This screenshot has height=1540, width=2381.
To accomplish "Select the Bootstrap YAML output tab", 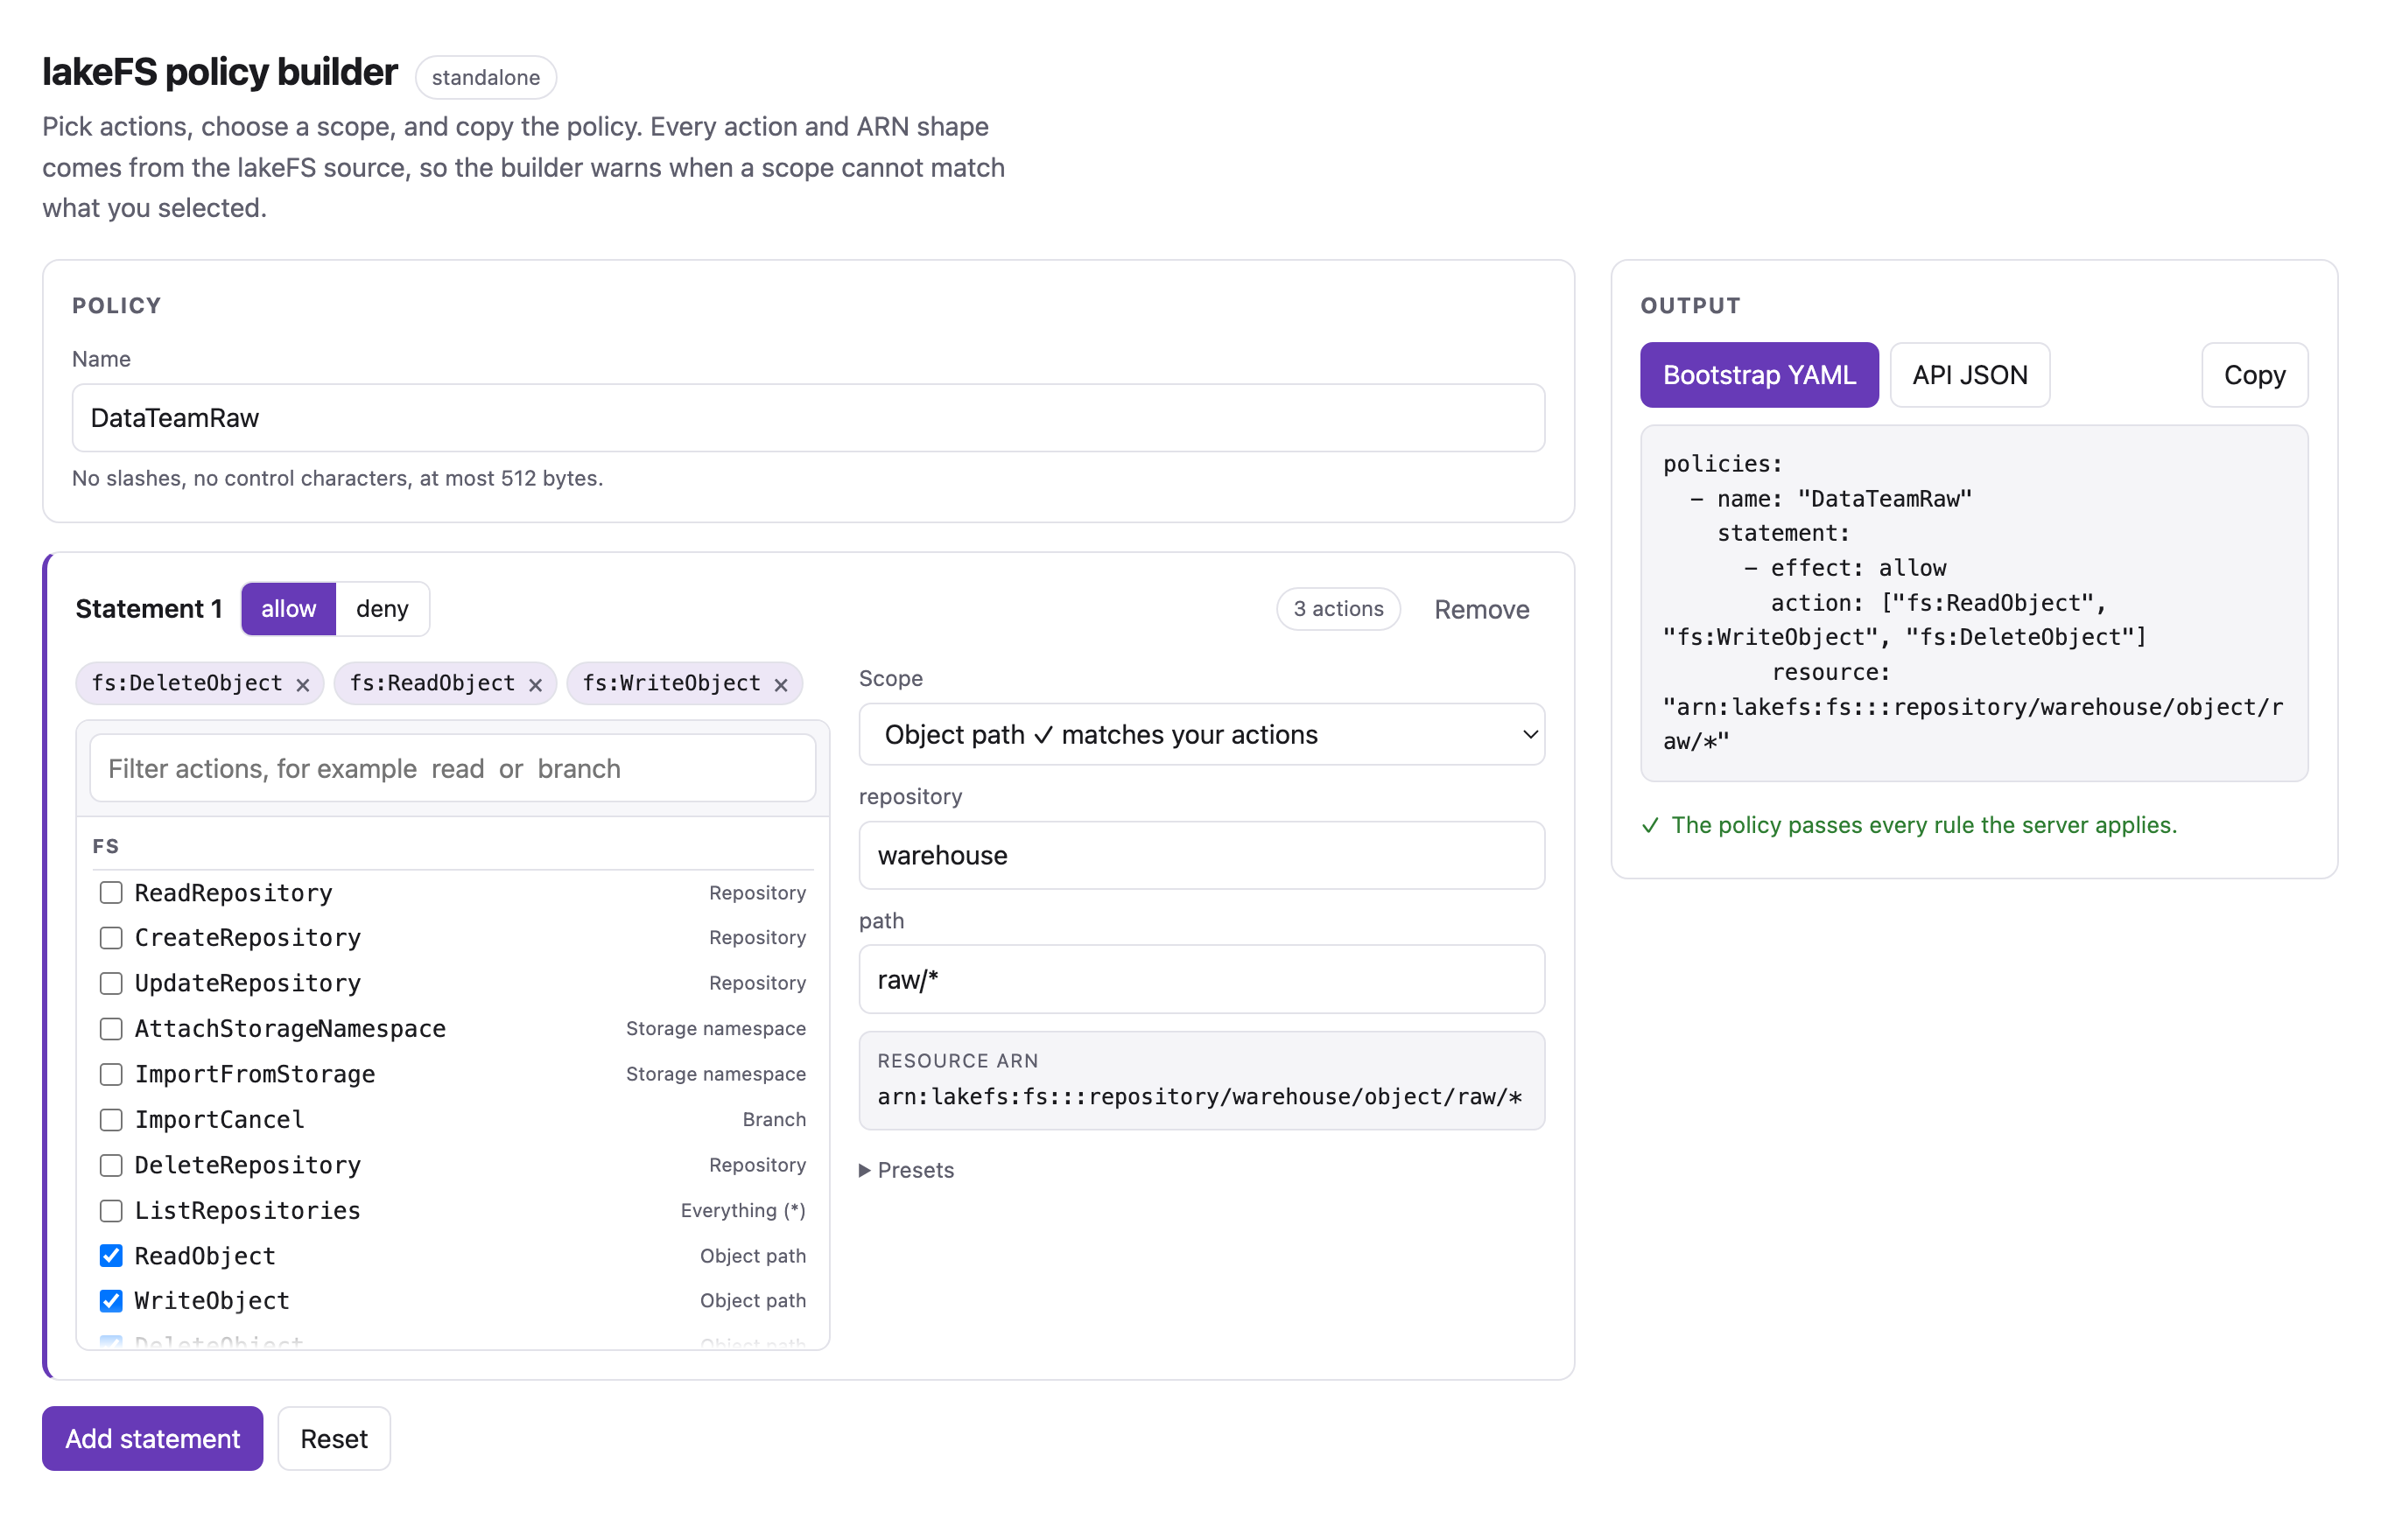I will [1759, 375].
